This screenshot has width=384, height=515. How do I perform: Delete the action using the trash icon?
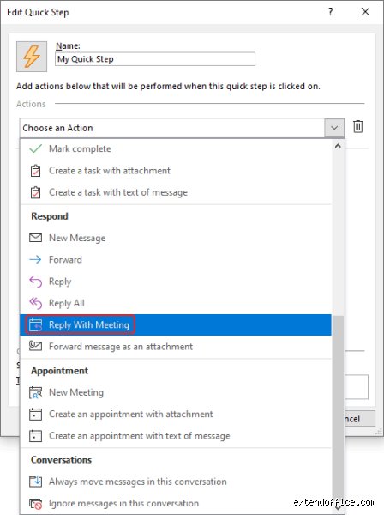(x=357, y=126)
